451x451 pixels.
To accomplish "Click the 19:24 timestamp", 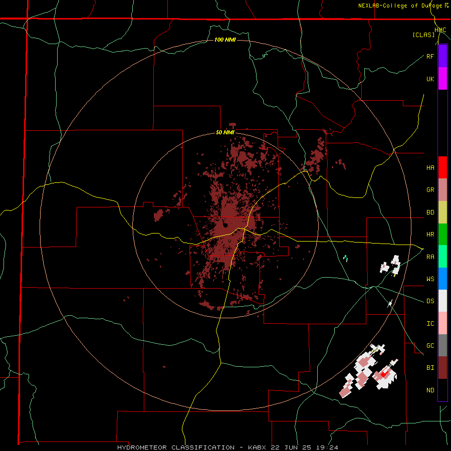I will click(328, 447).
